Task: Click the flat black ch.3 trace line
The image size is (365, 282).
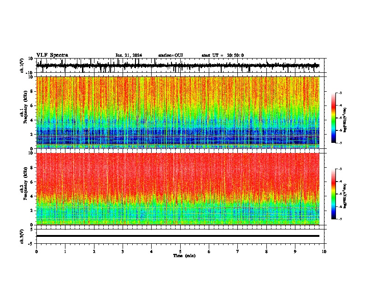Action: [178, 236]
